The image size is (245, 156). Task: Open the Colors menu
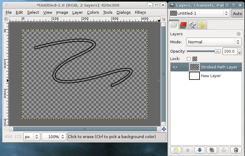93,13
